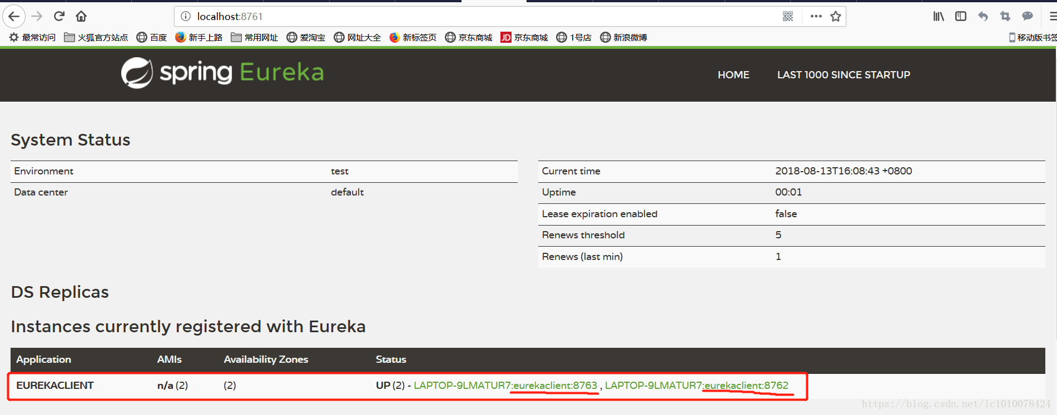
Task: Reload the page with the refresh icon
Action: 59,16
